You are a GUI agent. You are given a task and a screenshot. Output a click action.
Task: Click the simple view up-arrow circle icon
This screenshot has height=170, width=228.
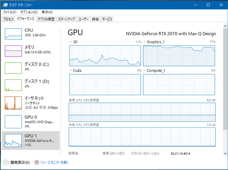click(6, 162)
